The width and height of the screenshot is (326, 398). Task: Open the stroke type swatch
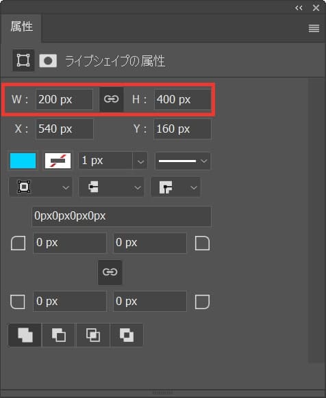pos(58,161)
